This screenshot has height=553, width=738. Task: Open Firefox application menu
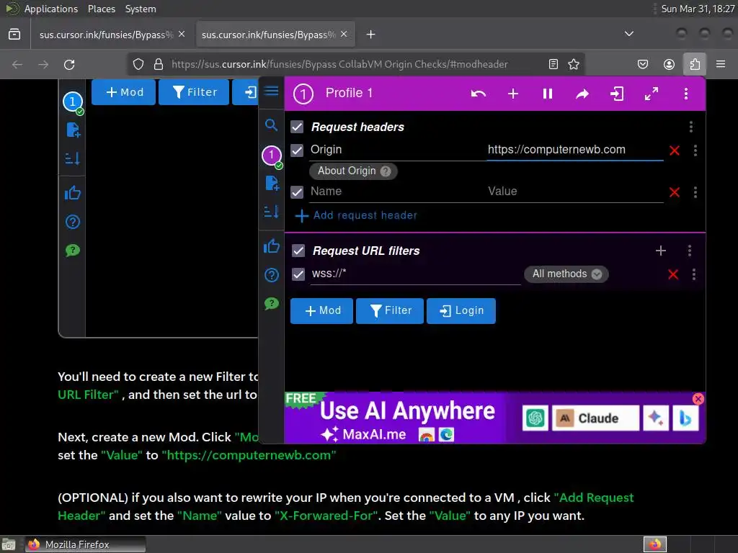[x=721, y=64]
